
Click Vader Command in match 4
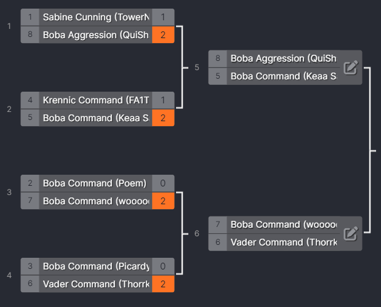[95, 284]
